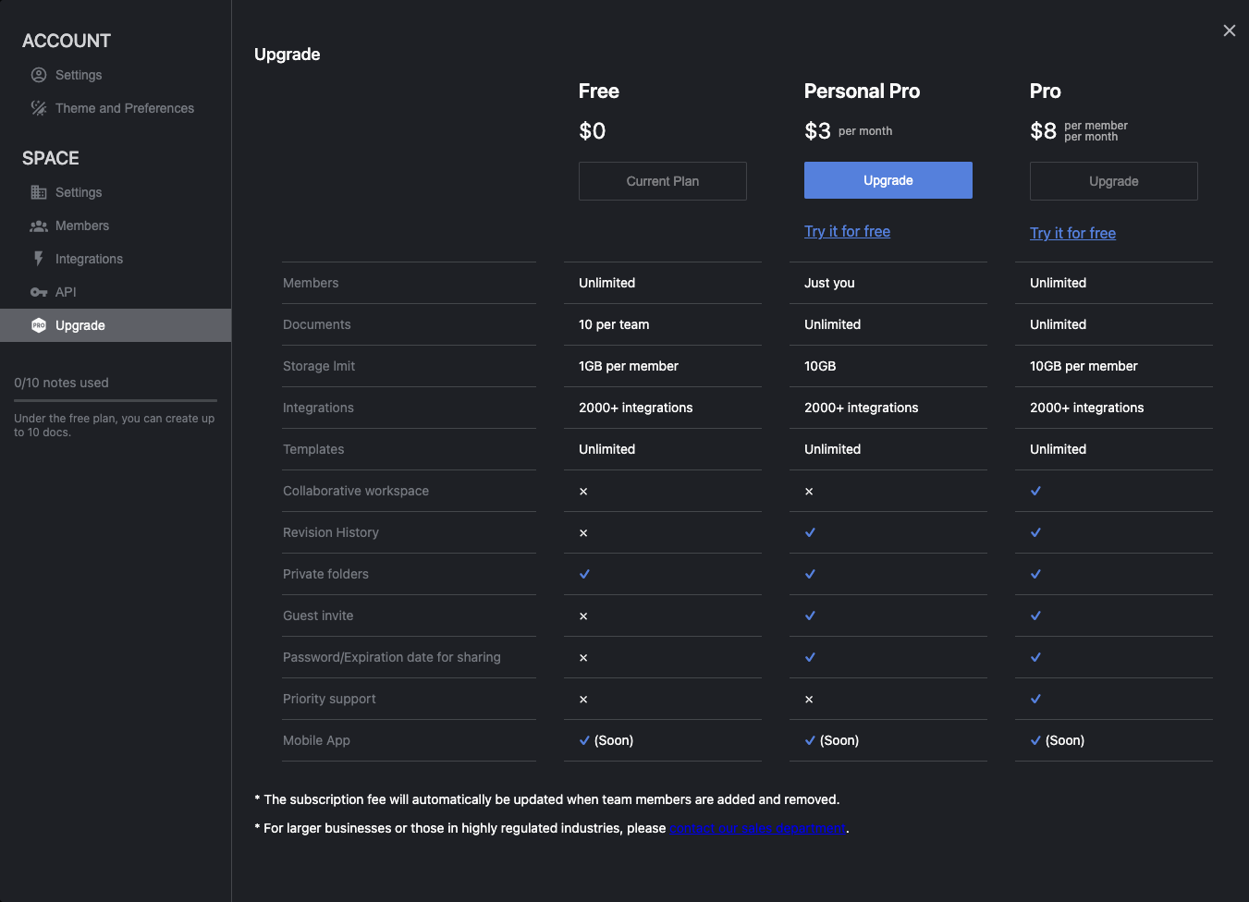Click the Pro Collaborative workspace checkmark
1249x902 pixels.
click(x=1035, y=491)
